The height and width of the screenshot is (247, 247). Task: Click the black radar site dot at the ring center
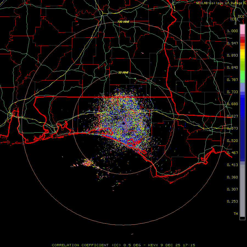tap(123, 123)
